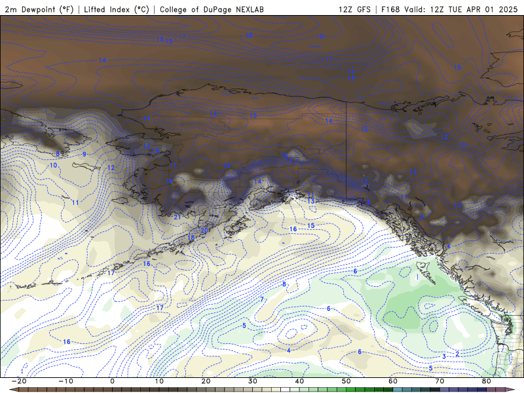Click the "12Z TUE APR 01 2025" valid time
Viewport: 524px width, 393px height.
pyautogui.click(x=474, y=9)
